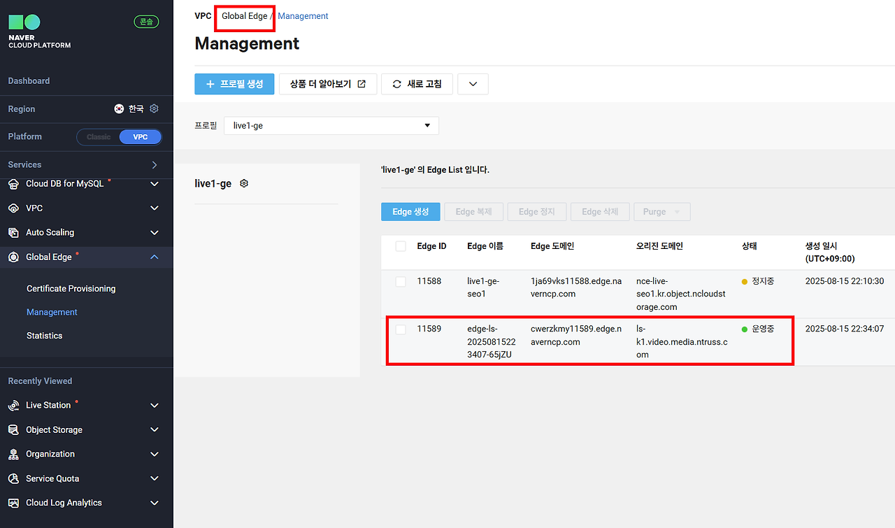This screenshot has height=528, width=895.
Task: Click the 콘솔 console badge
Action: (x=147, y=22)
